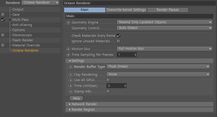Select Multi-Pass in the settings list

pos(20,20)
